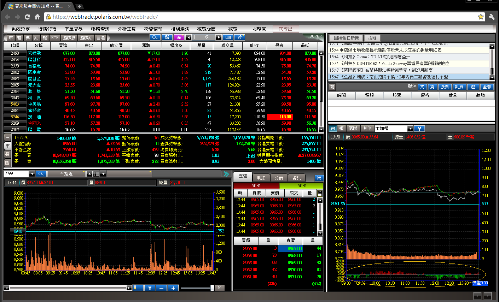This screenshot has height=302, width=499.
Task: Go to previous quote page arrow
Action: 188,37
